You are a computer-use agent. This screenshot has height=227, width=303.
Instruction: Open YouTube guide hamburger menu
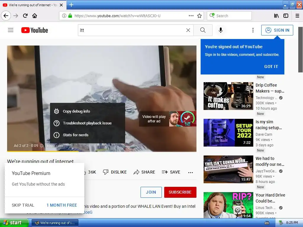pos(11,30)
